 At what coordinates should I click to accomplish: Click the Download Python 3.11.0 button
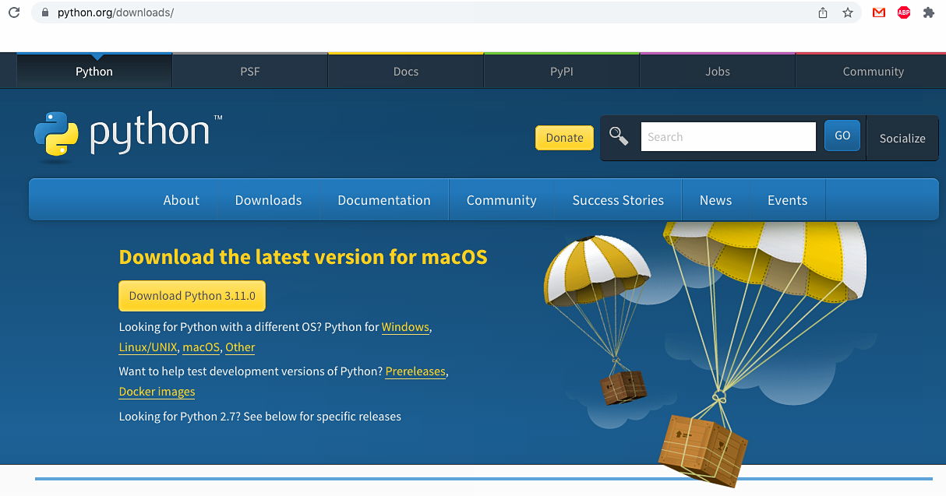(192, 296)
